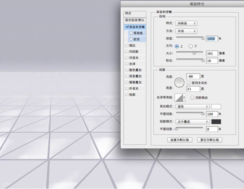This screenshot has height=189, width=244.
Task: Enable the 消除锯齿 checkbox
Action: tap(192, 98)
